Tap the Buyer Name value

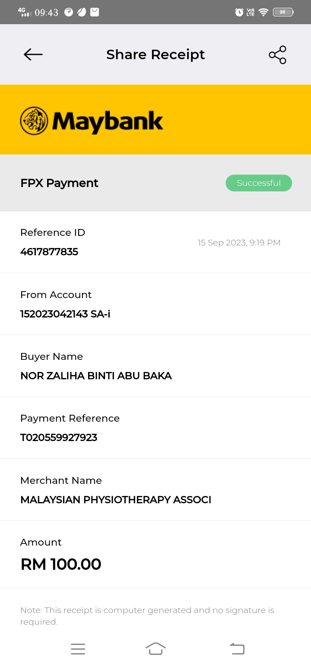[96, 376]
